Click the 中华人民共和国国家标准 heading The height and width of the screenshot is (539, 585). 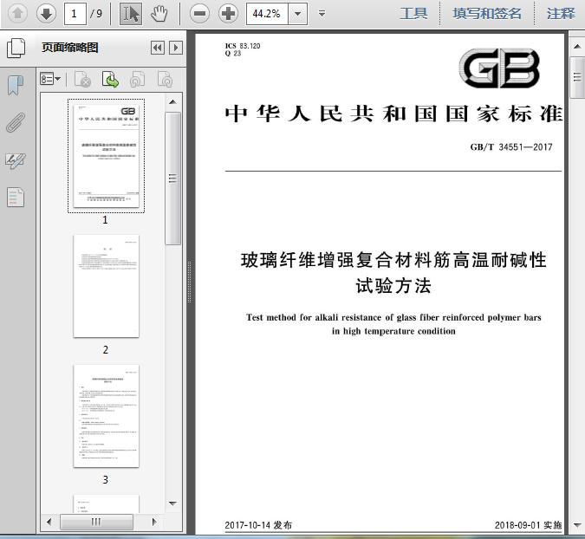[393, 114]
